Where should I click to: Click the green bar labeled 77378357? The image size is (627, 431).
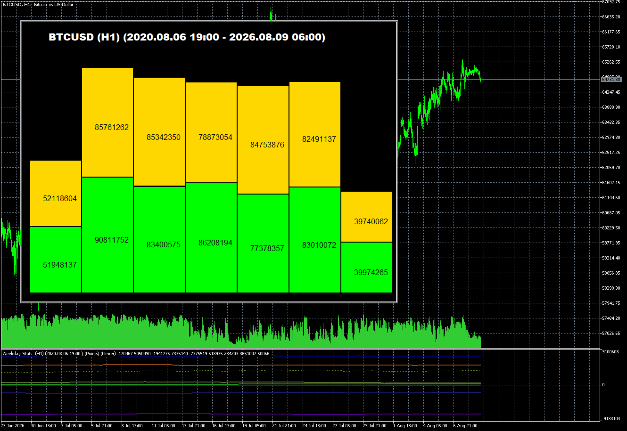click(263, 244)
